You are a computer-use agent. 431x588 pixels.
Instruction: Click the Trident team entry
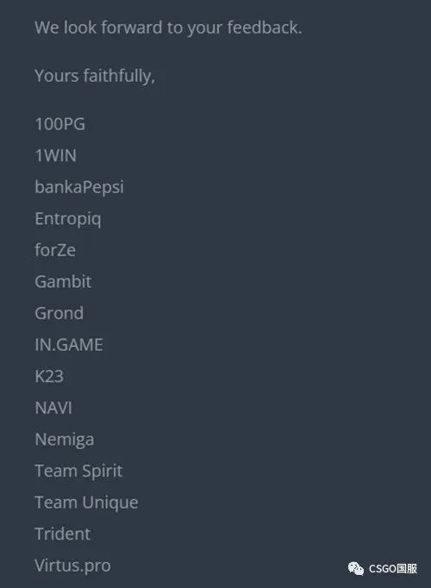(x=63, y=534)
